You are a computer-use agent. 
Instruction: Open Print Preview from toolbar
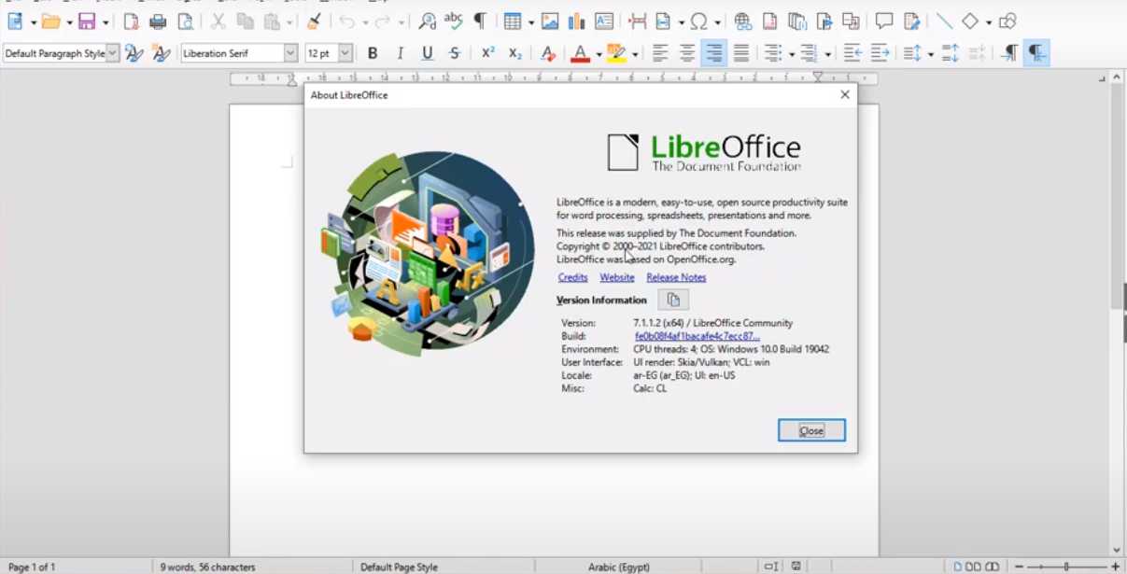pos(186,21)
